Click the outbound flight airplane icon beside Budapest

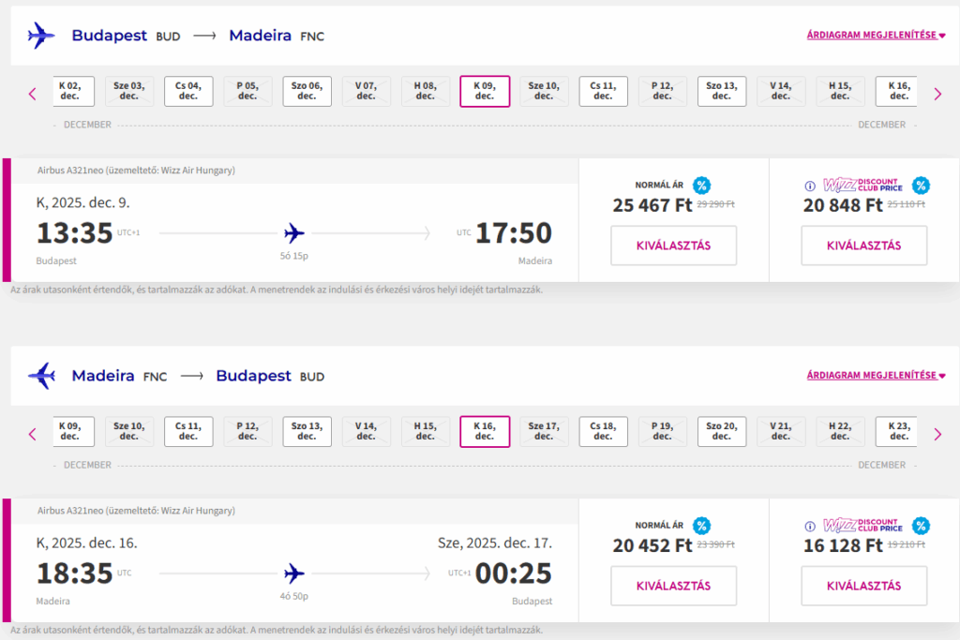pyautogui.click(x=41, y=36)
